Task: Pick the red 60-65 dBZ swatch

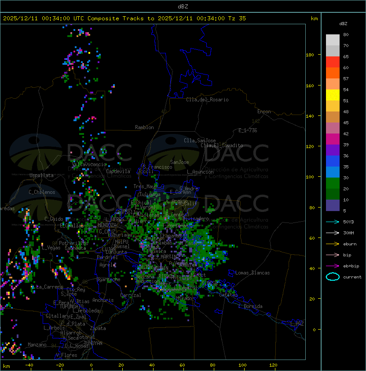Action: 333,62
